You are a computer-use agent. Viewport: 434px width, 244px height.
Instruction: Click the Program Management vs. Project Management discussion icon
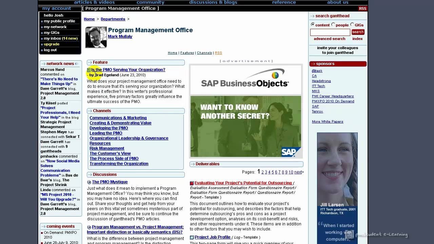89,227
